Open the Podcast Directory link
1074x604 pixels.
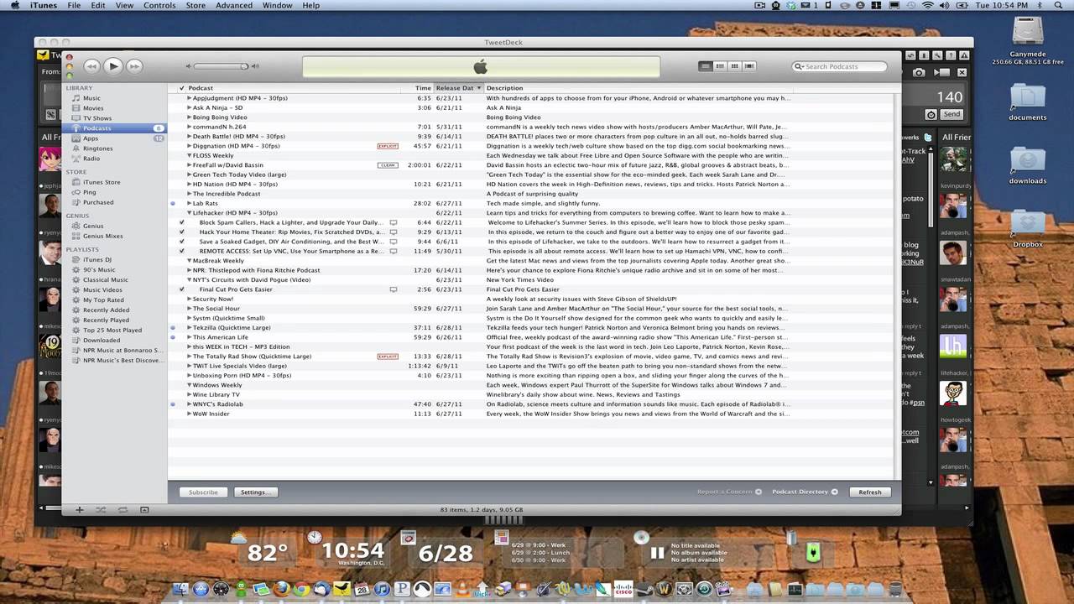pos(805,492)
